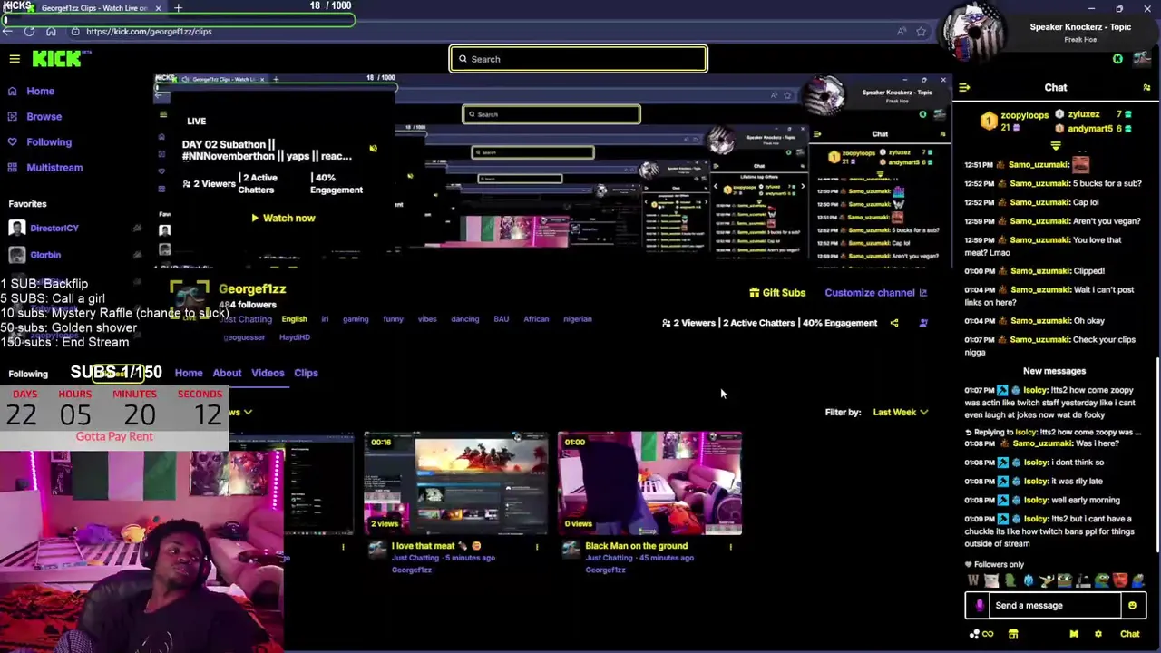Click the chat panel scrollbar
The height and width of the screenshot is (653, 1161).
click(x=1157, y=453)
